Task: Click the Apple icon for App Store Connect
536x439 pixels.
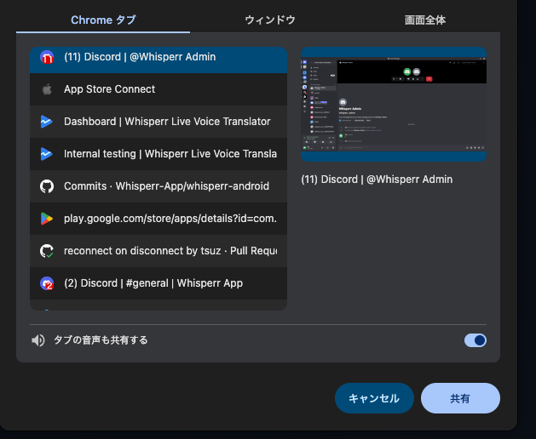Action: (47, 89)
